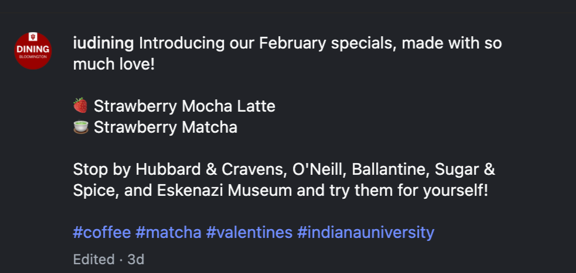The width and height of the screenshot is (576, 273).
Task: Click the word O'Neill in caption
Action: click(x=319, y=170)
